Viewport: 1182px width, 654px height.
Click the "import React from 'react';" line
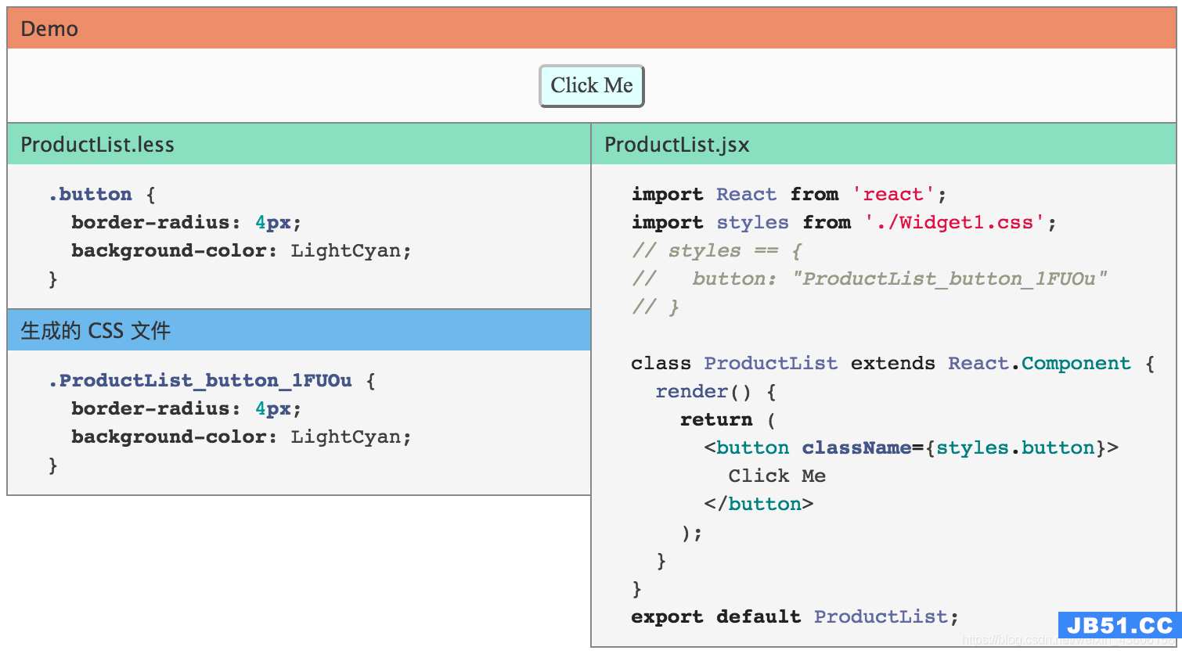coord(789,194)
